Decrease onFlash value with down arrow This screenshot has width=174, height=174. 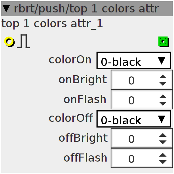coord(163,103)
